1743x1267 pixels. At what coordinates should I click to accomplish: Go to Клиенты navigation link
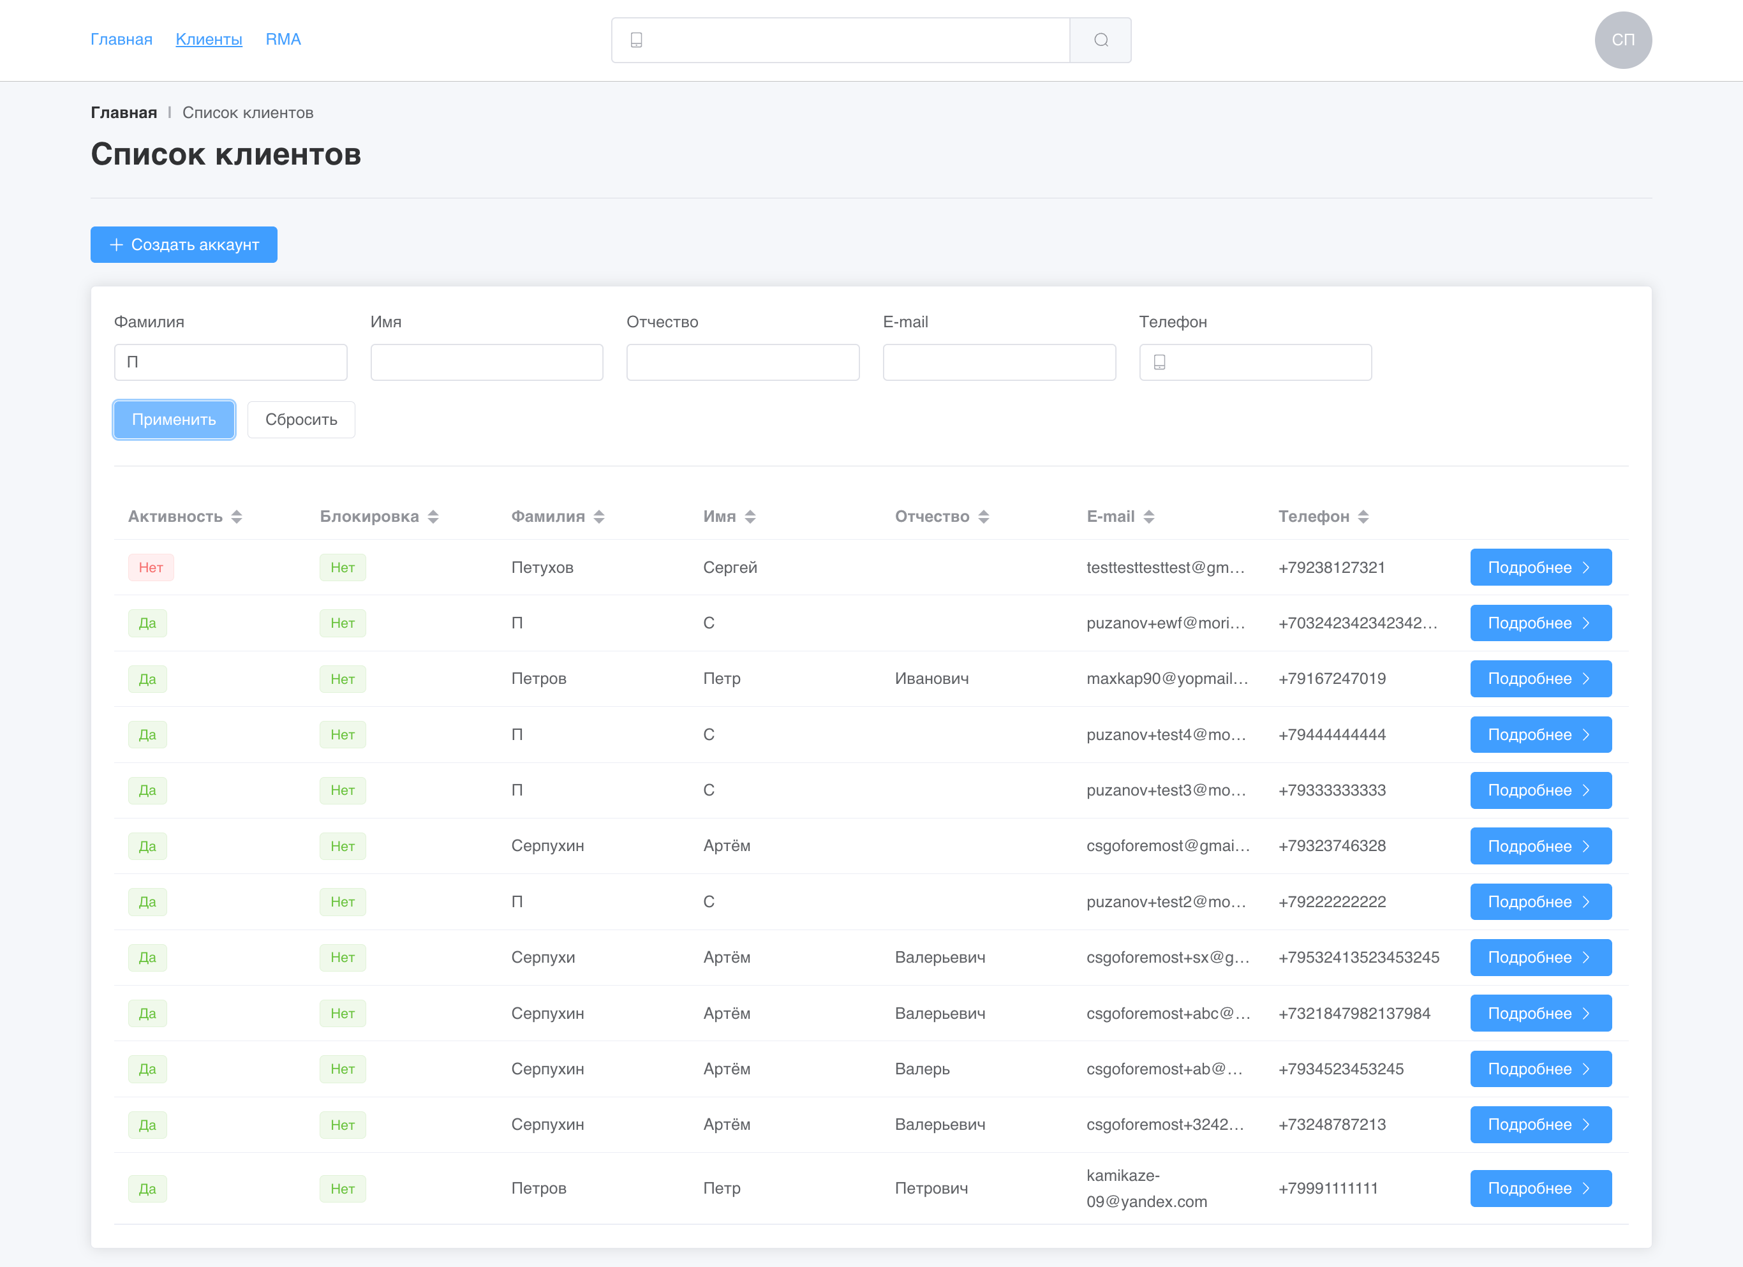(208, 39)
